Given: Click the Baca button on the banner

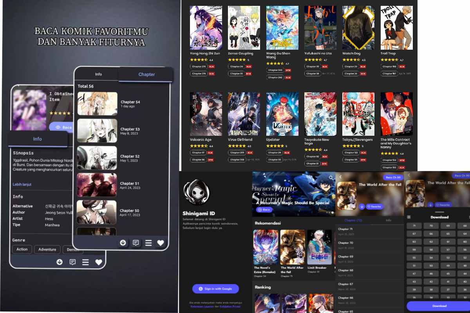Looking at the screenshot, I should tap(264, 210).
